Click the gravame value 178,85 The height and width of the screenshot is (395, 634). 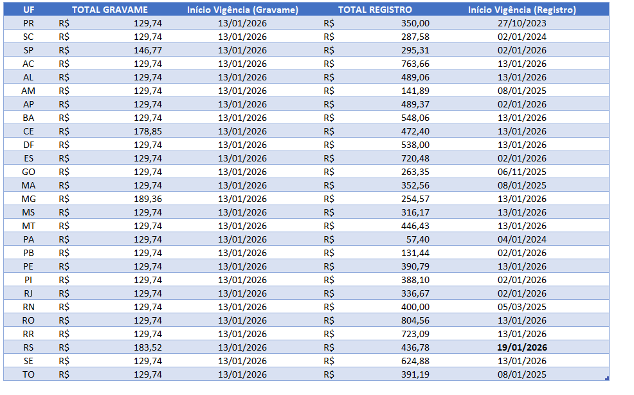pyautogui.click(x=148, y=131)
